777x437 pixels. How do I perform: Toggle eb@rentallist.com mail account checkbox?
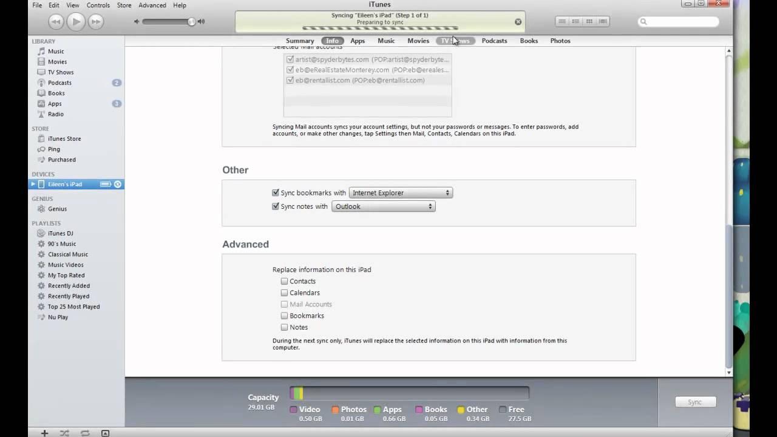pyautogui.click(x=290, y=80)
